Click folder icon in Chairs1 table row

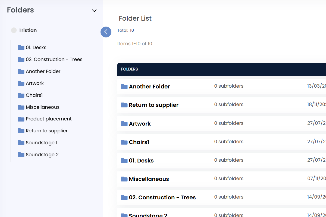[x=124, y=142]
